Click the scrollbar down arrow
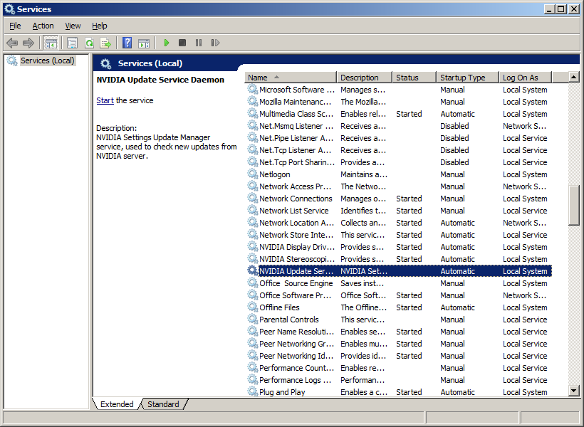This screenshot has width=584, height=427. [573, 391]
